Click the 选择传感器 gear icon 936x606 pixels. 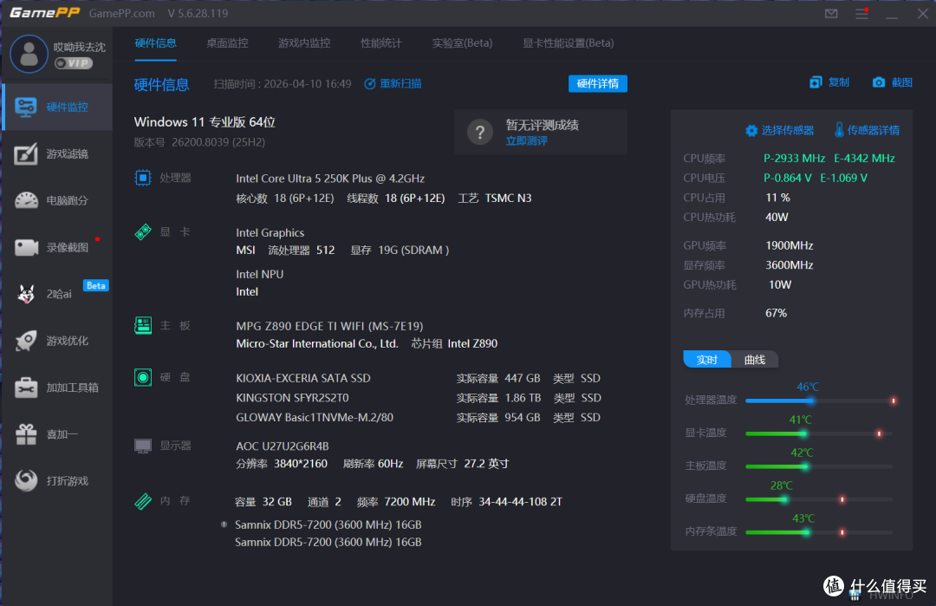(x=751, y=130)
